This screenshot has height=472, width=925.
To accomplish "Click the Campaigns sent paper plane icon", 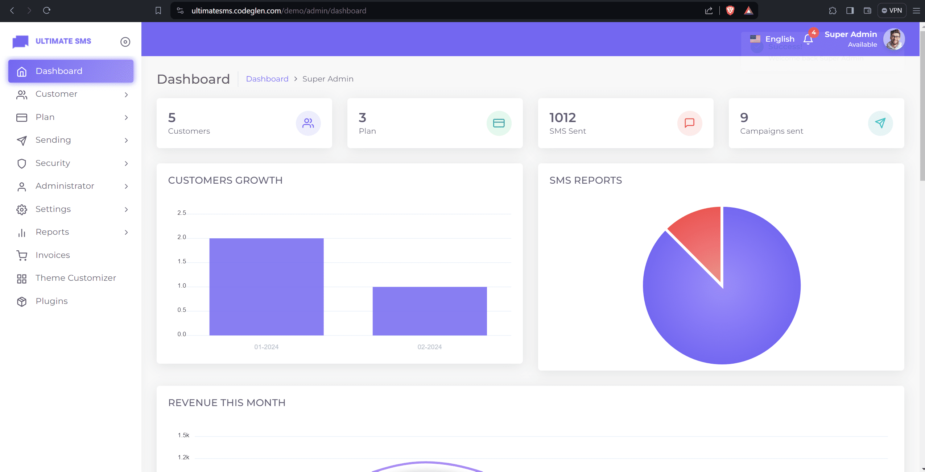I will tap(880, 123).
